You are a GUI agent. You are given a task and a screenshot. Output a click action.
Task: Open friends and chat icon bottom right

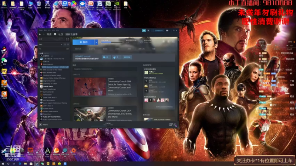175,125
